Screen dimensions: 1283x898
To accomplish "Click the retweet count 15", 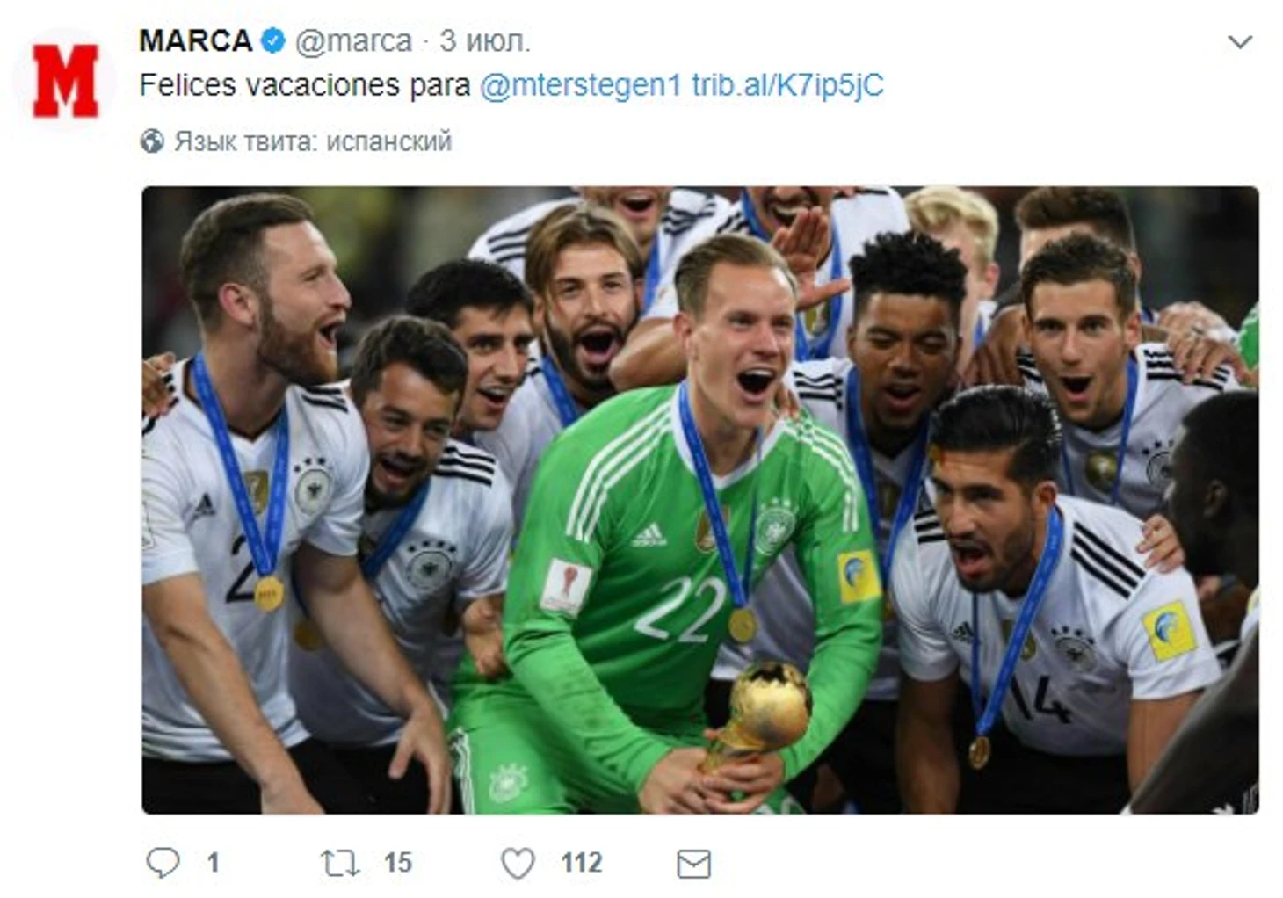I will [x=398, y=863].
